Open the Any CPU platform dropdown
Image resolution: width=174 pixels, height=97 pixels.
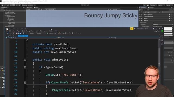(41, 33)
